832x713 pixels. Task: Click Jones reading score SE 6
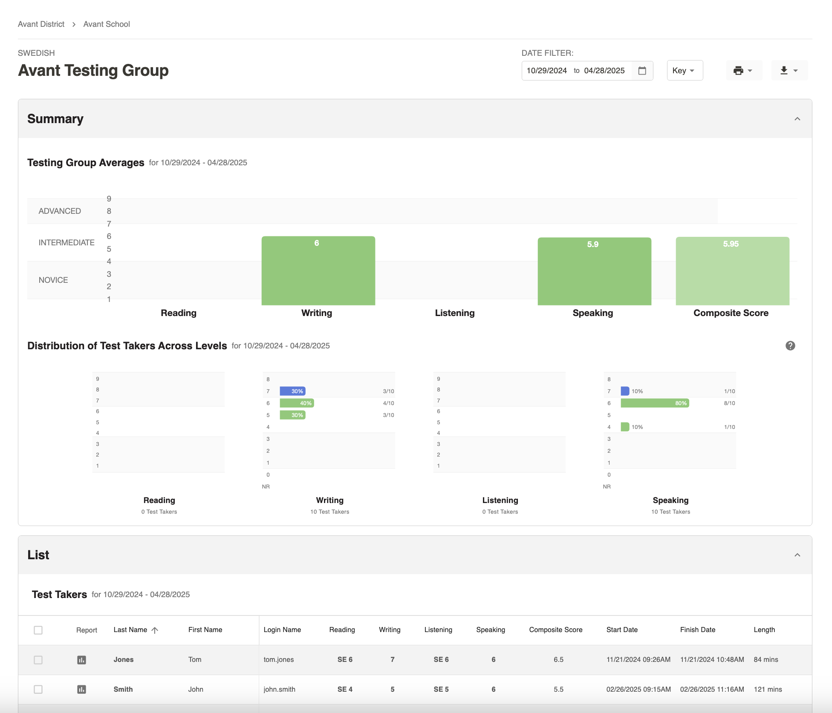click(345, 660)
